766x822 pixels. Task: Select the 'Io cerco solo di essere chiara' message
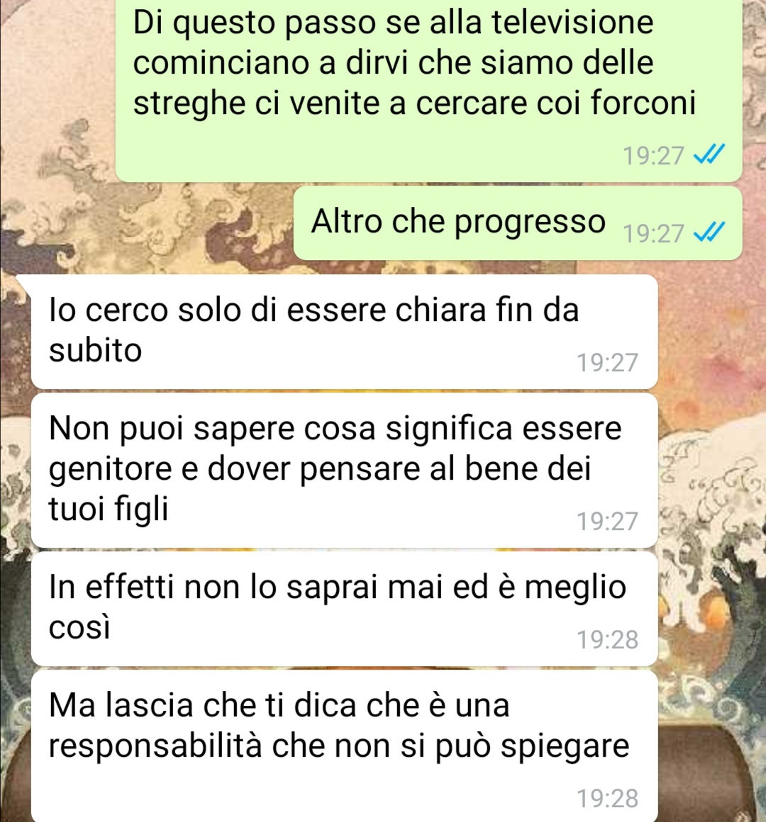[344, 332]
